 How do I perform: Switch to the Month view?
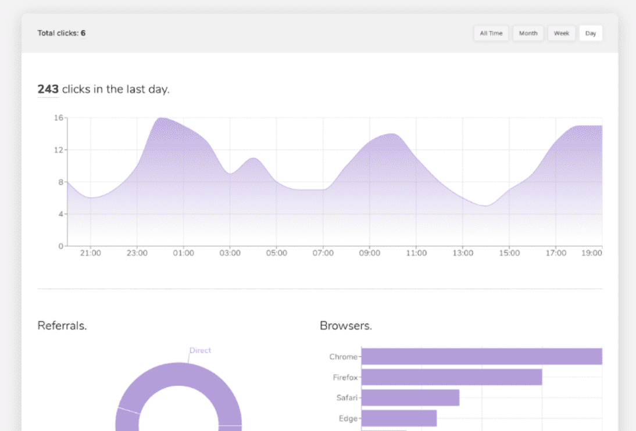tap(528, 33)
